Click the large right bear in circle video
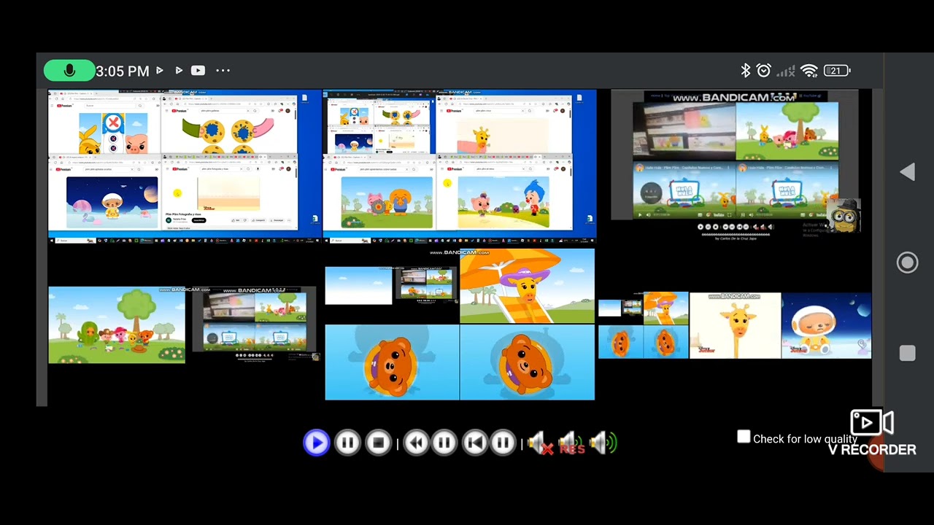Screen dimensions: 934x525 tap(527, 362)
